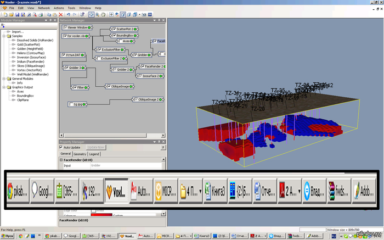Toggle the ScatterPlot 2 module checkbox
The image size is (384, 240).
(x=114, y=29)
